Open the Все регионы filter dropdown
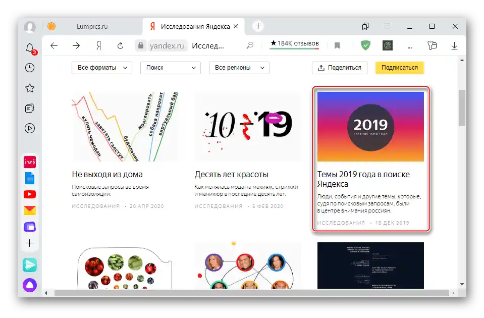Image resolution: width=484 pixels, height=318 pixels. click(239, 68)
